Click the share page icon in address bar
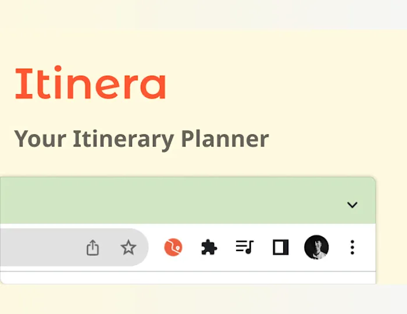The height and width of the screenshot is (314, 407). [92, 248]
